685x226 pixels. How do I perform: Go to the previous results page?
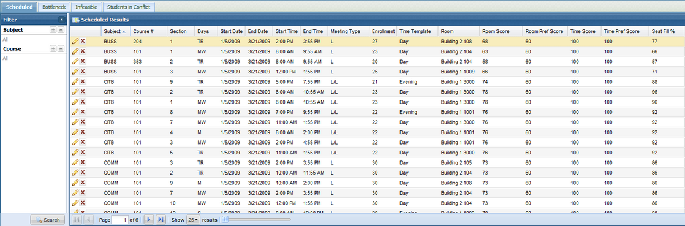click(88, 220)
